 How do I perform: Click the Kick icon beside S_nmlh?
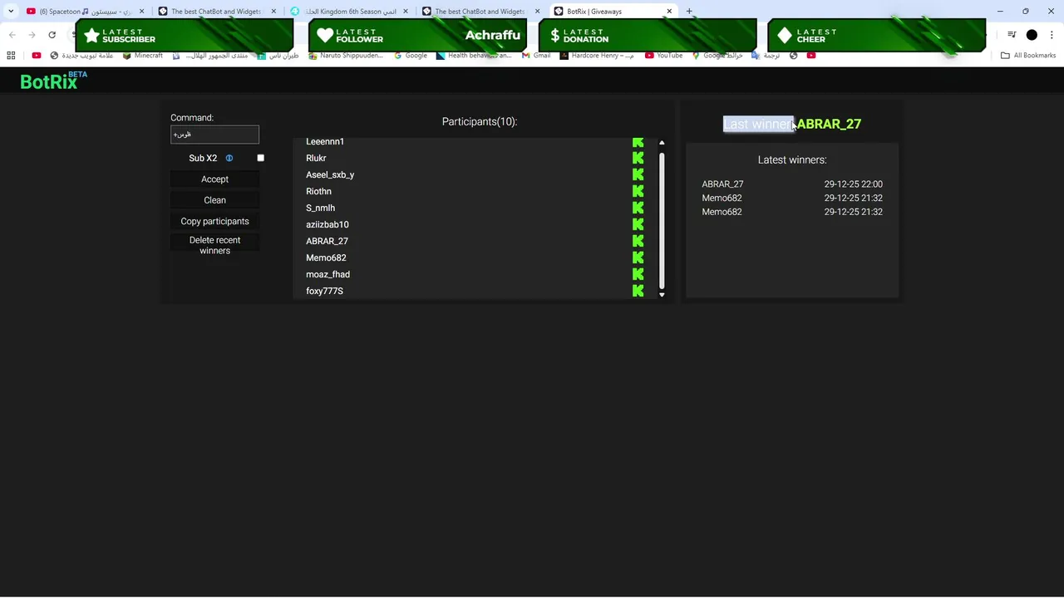pos(638,208)
